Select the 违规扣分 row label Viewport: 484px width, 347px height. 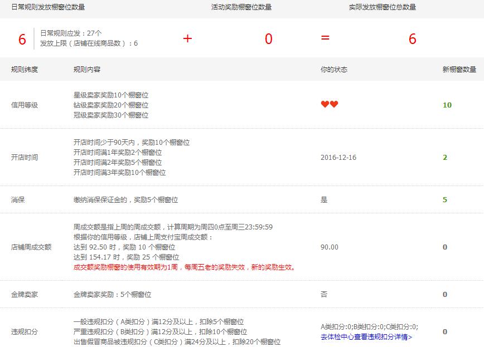[x=25, y=331]
